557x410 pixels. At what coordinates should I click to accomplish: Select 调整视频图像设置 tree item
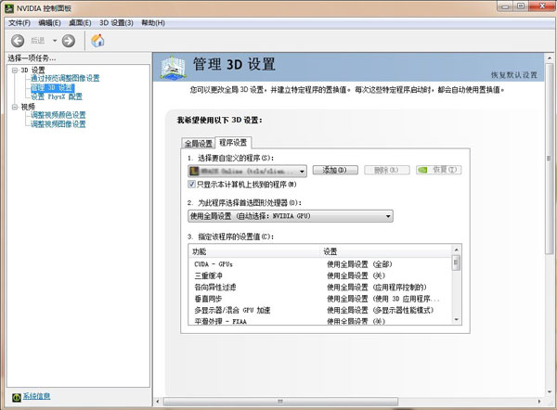[x=58, y=124]
